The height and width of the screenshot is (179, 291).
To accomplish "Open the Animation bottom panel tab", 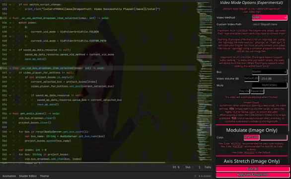I will click(x=9, y=176).
